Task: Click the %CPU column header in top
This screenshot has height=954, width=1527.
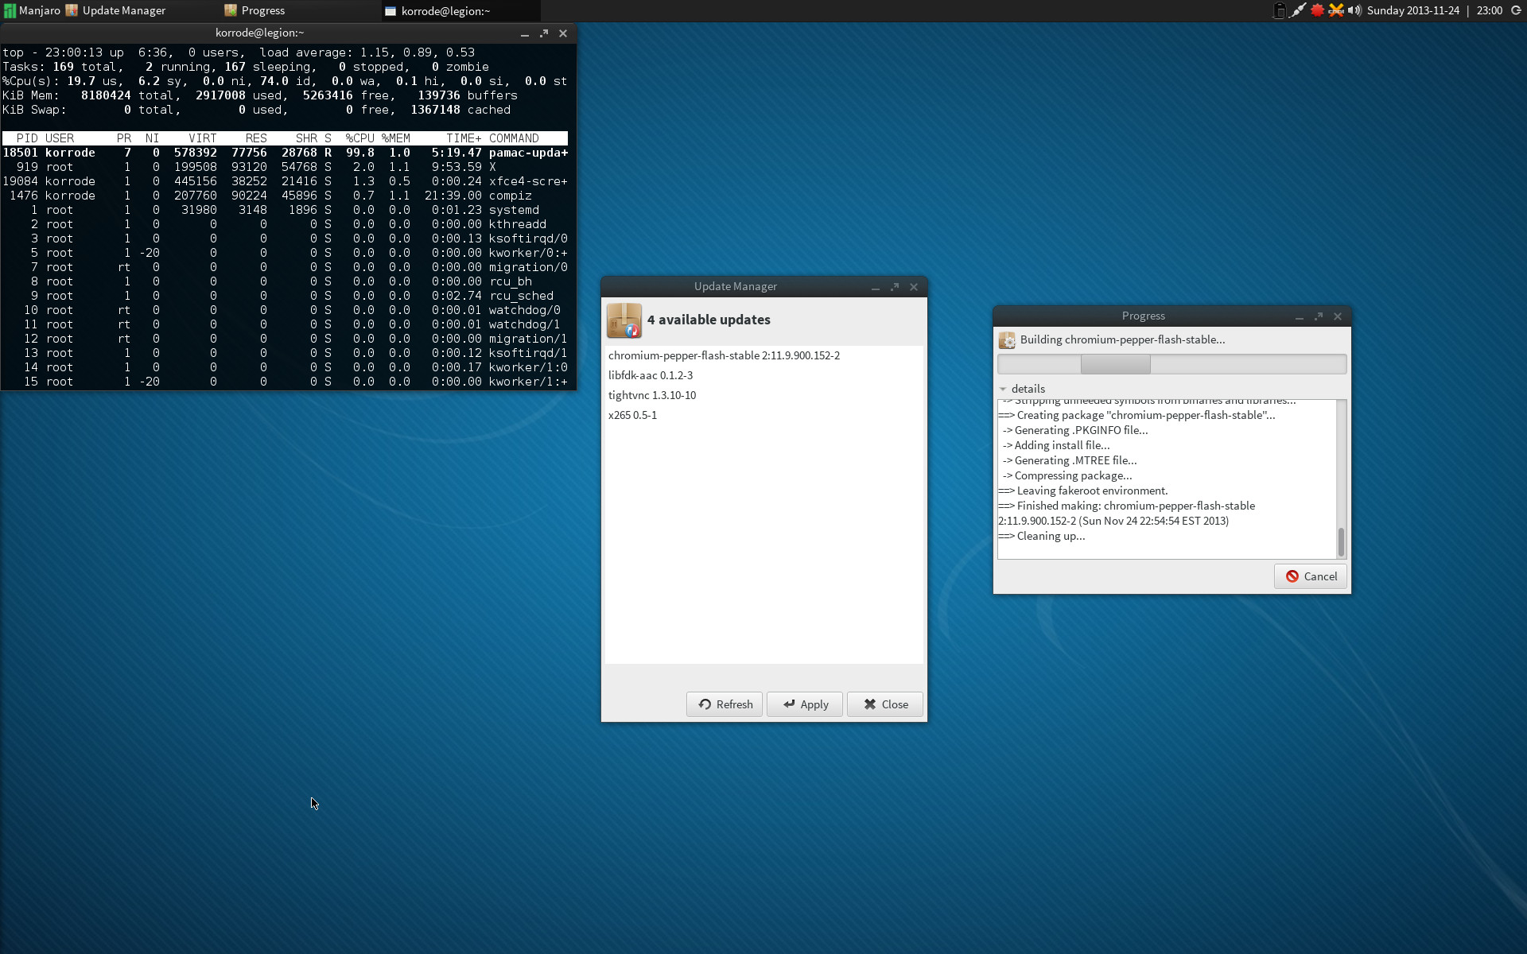Action: 359,138
